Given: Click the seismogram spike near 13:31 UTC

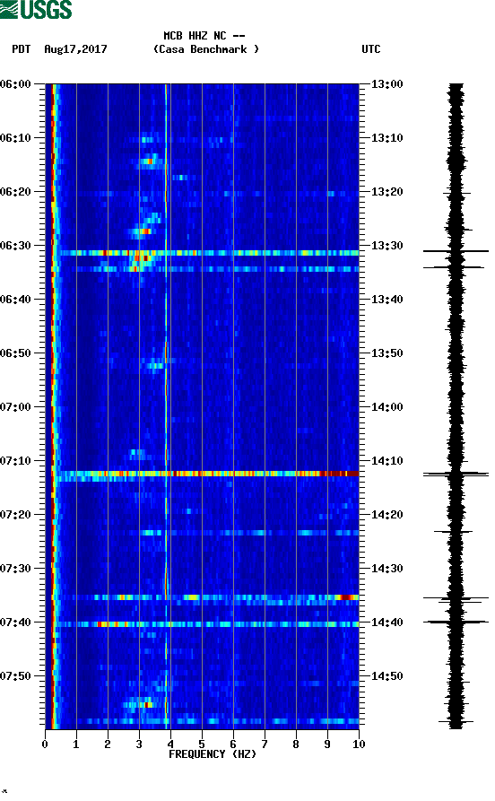Looking at the screenshot, I should pyautogui.click(x=456, y=251).
